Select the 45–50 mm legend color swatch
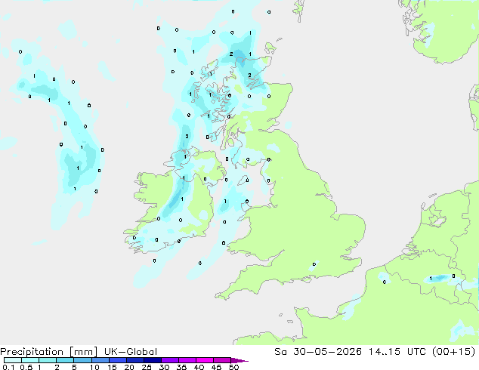Image resolution: width=479 pixels, height=370 pixels. click(x=222, y=360)
